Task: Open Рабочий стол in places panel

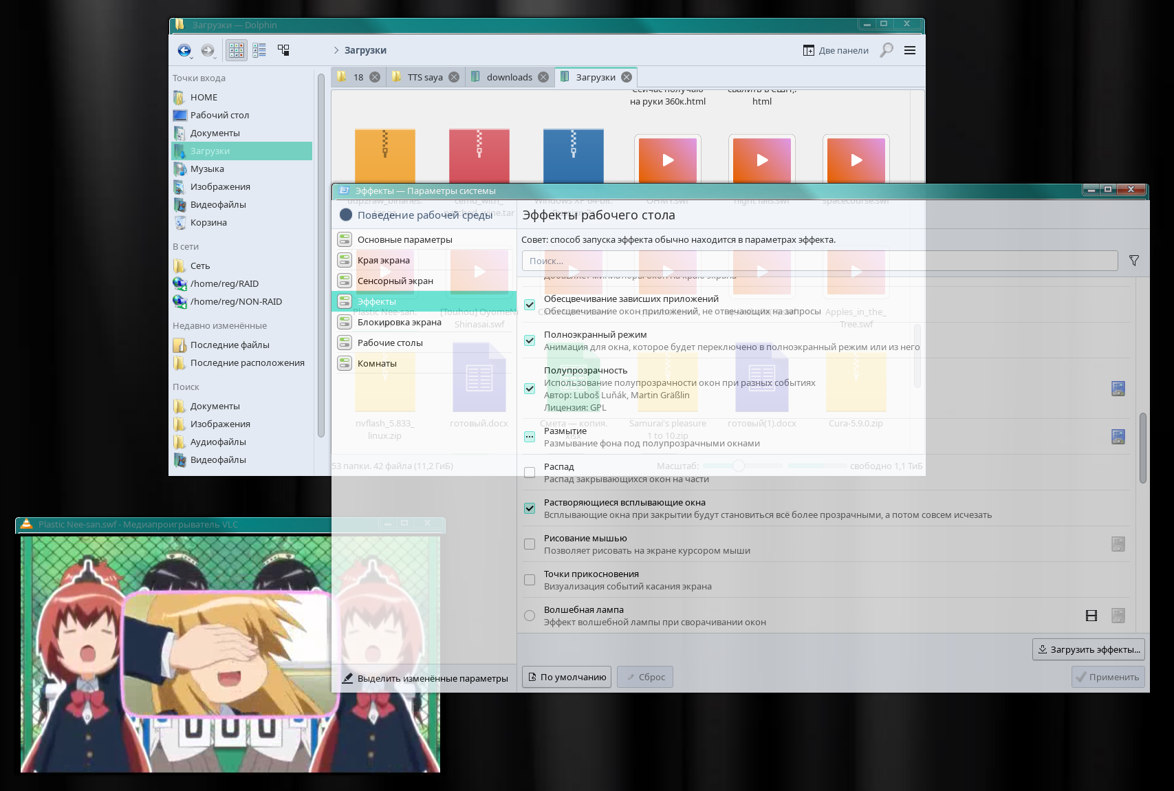Action: [241, 115]
